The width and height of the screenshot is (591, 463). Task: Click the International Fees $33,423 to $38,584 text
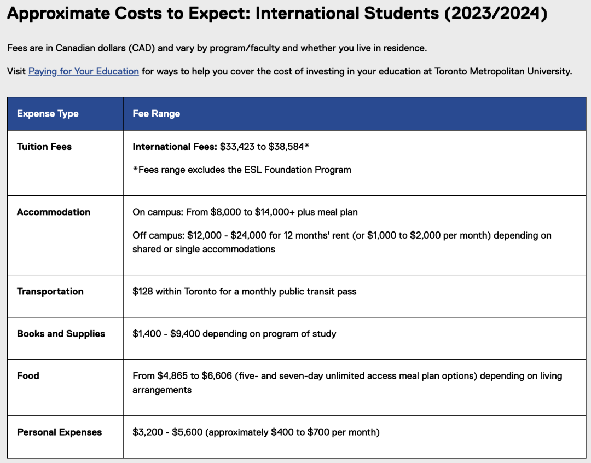(x=221, y=147)
